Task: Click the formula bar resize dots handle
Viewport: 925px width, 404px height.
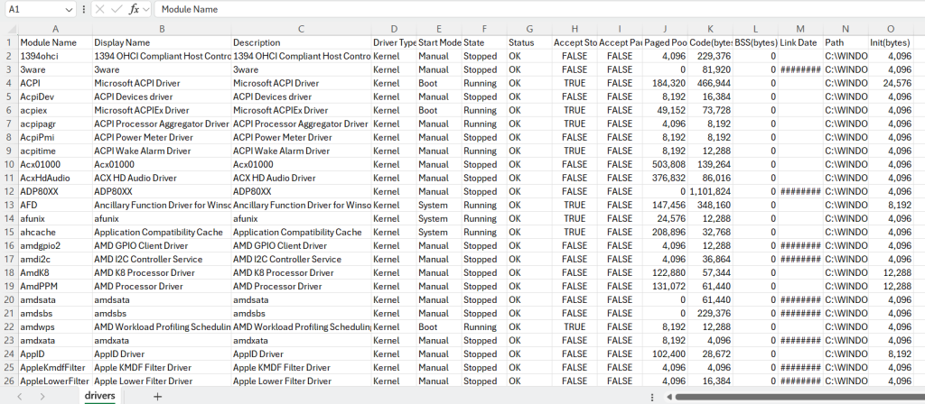Action: click(84, 9)
